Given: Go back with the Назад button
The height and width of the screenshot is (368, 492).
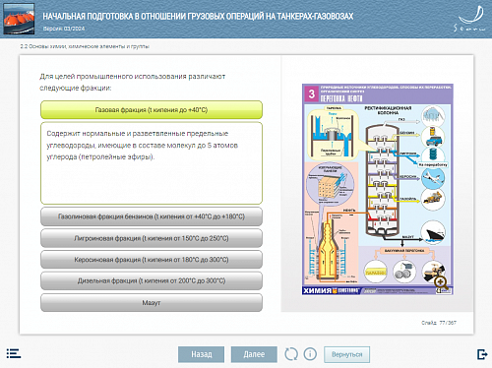Looking at the screenshot, I should [202, 354].
